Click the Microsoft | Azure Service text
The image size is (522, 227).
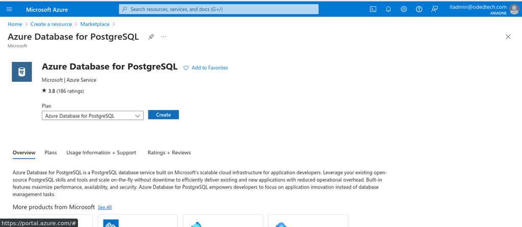[69, 80]
